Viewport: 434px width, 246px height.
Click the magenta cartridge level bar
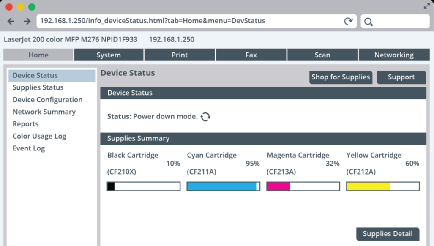pos(303,186)
